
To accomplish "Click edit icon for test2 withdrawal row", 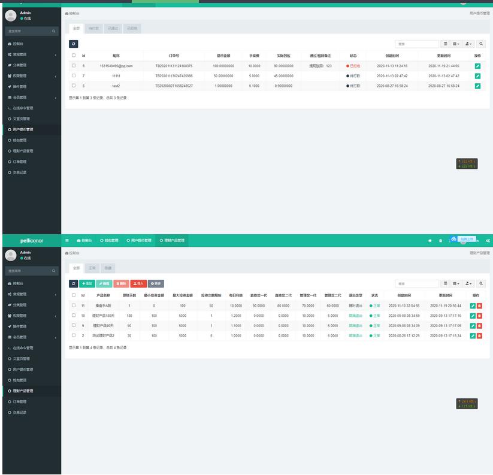I will click(477, 86).
